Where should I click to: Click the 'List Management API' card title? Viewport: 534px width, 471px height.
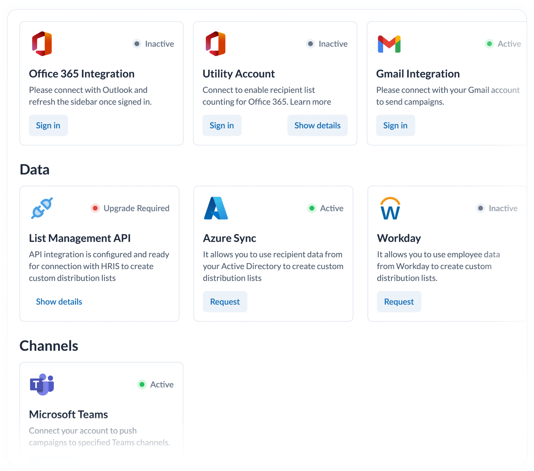point(80,238)
